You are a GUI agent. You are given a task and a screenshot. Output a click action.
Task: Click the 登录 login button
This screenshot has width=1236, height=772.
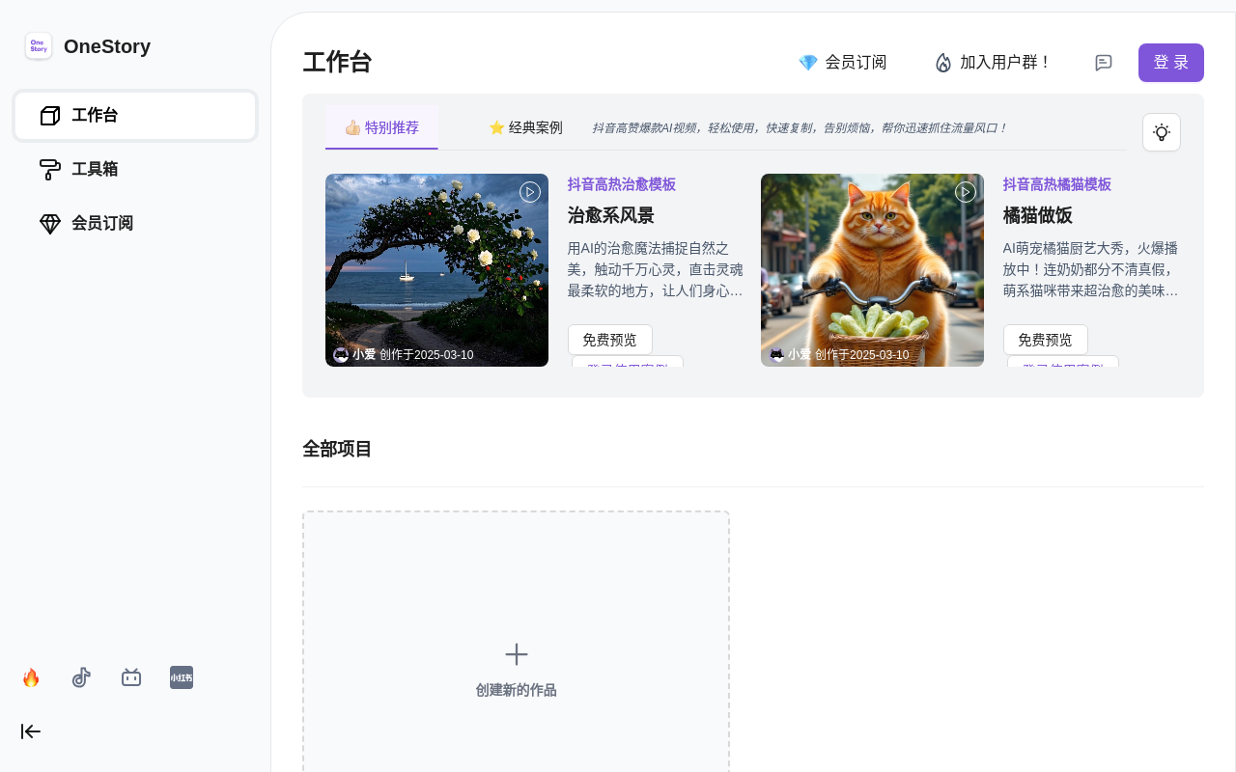(1170, 63)
